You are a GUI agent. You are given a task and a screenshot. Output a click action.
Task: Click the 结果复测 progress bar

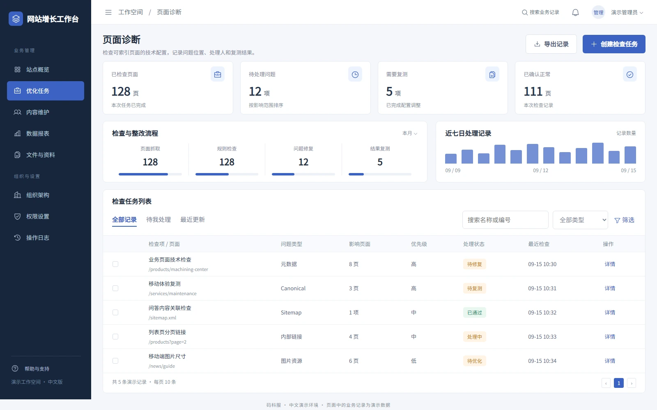[x=380, y=174]
